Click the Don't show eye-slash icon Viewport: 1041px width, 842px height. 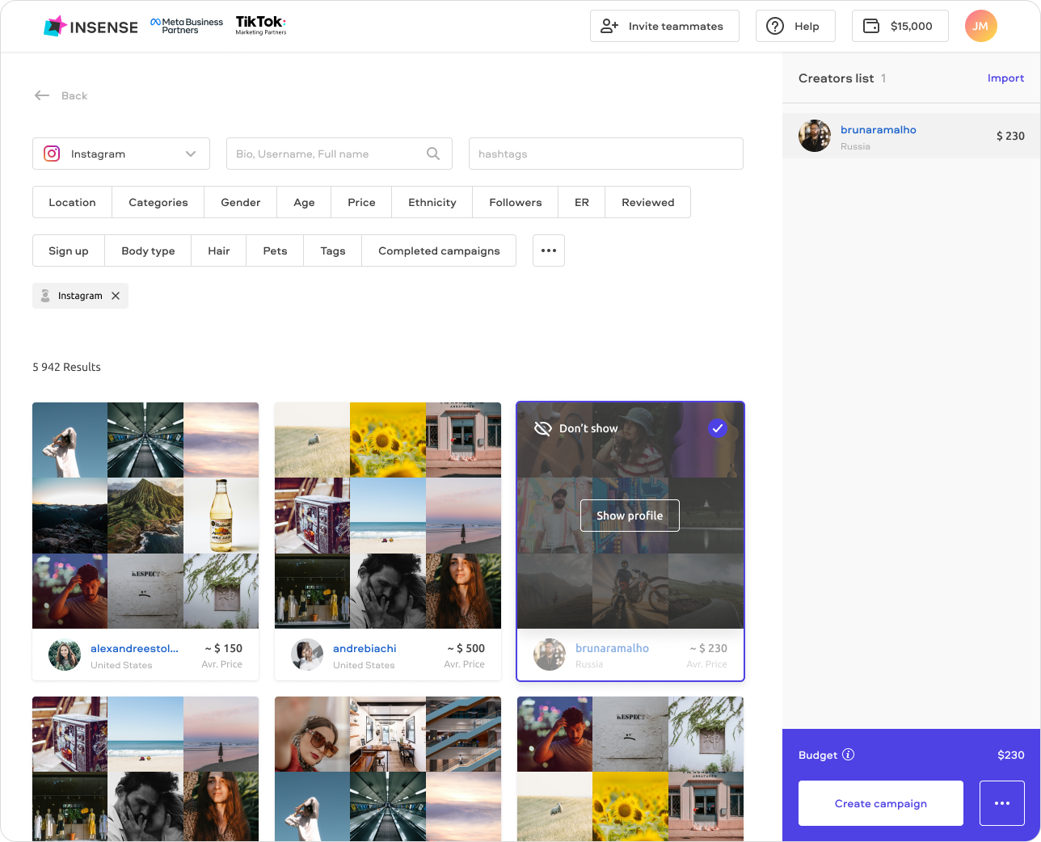pyautogui.click(x=543, y=428)
